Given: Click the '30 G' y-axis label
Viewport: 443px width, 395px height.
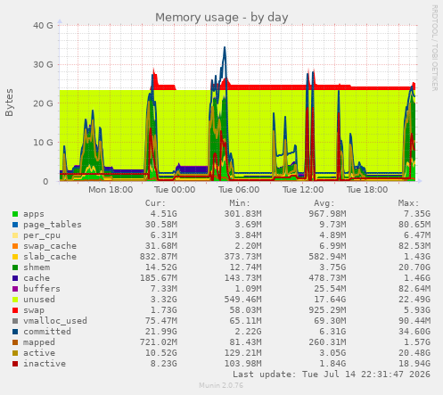Looking at the screenshot, I should pyautogui.click(x=43, y=65).
